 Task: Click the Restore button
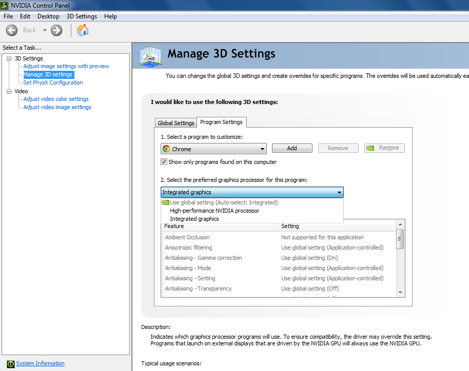(384, 148)
